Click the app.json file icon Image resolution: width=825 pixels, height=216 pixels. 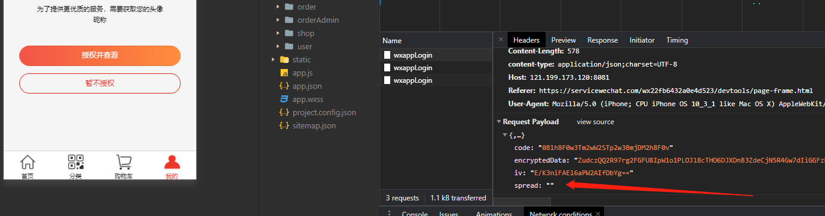284,86
